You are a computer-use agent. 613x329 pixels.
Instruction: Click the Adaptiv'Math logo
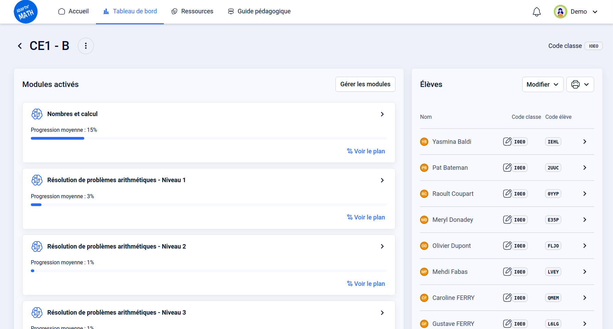[x=26, y=12]
